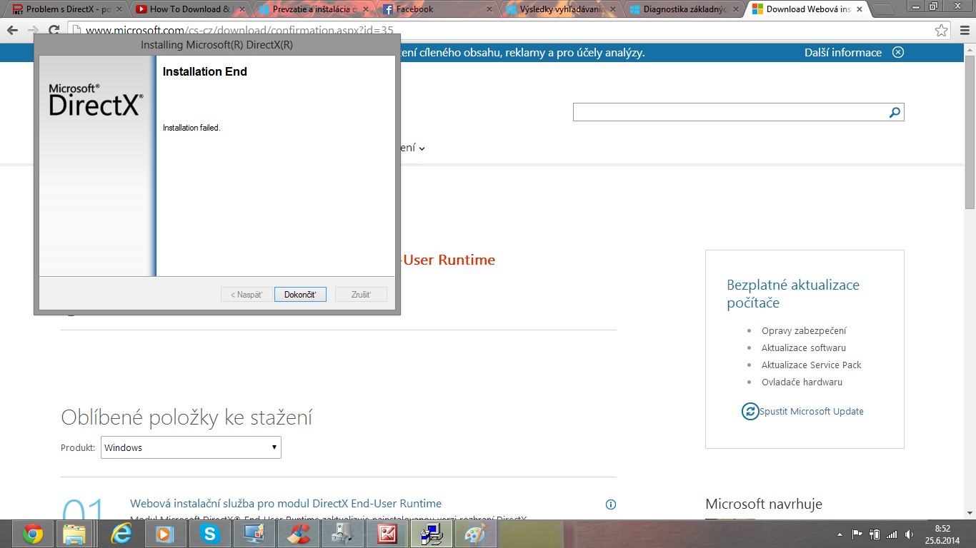
Task: Click the volume speaker tray icon
Action: [x=909, y=534]
